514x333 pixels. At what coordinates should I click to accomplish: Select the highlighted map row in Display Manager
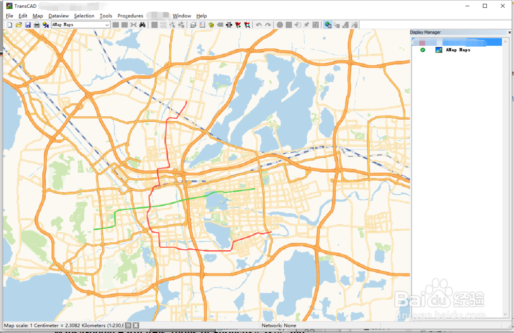point(457,42)
